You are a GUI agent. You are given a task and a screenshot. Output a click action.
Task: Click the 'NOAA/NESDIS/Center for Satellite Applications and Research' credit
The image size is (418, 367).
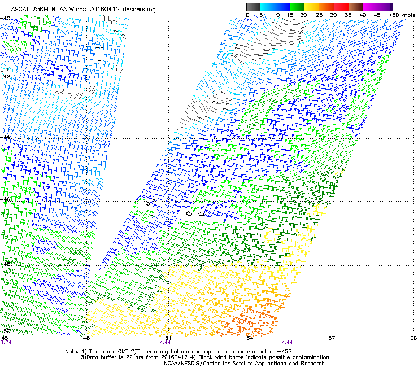[x=244, y=364]
